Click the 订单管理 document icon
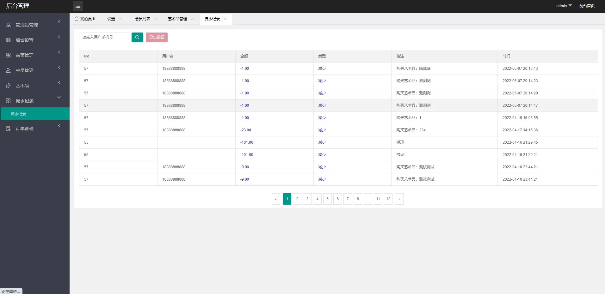 (8, 129)
